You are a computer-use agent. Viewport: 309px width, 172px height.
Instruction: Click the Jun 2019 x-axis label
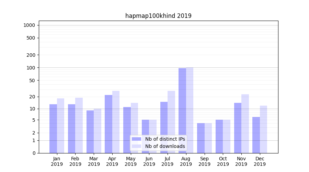(x=149, y=161)
